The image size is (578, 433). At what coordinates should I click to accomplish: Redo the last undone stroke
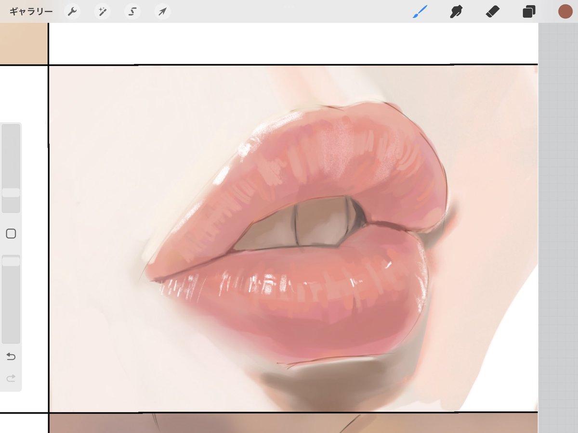tap(11, 379)
